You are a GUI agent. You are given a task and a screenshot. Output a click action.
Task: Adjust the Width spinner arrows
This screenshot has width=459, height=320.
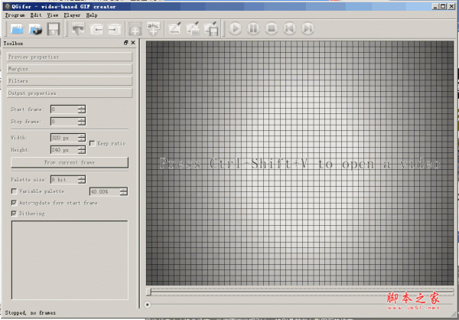click(x=82, y=138)
